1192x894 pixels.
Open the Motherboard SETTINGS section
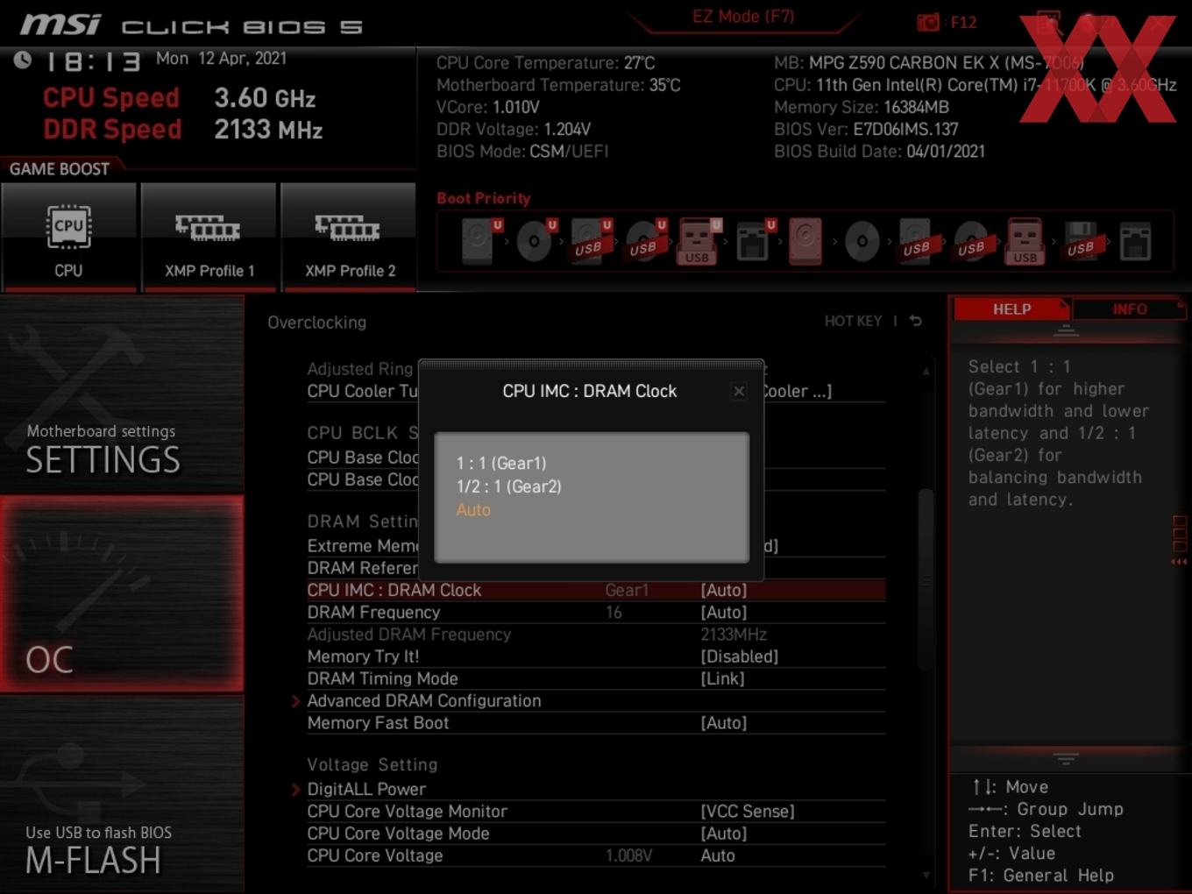122,393
